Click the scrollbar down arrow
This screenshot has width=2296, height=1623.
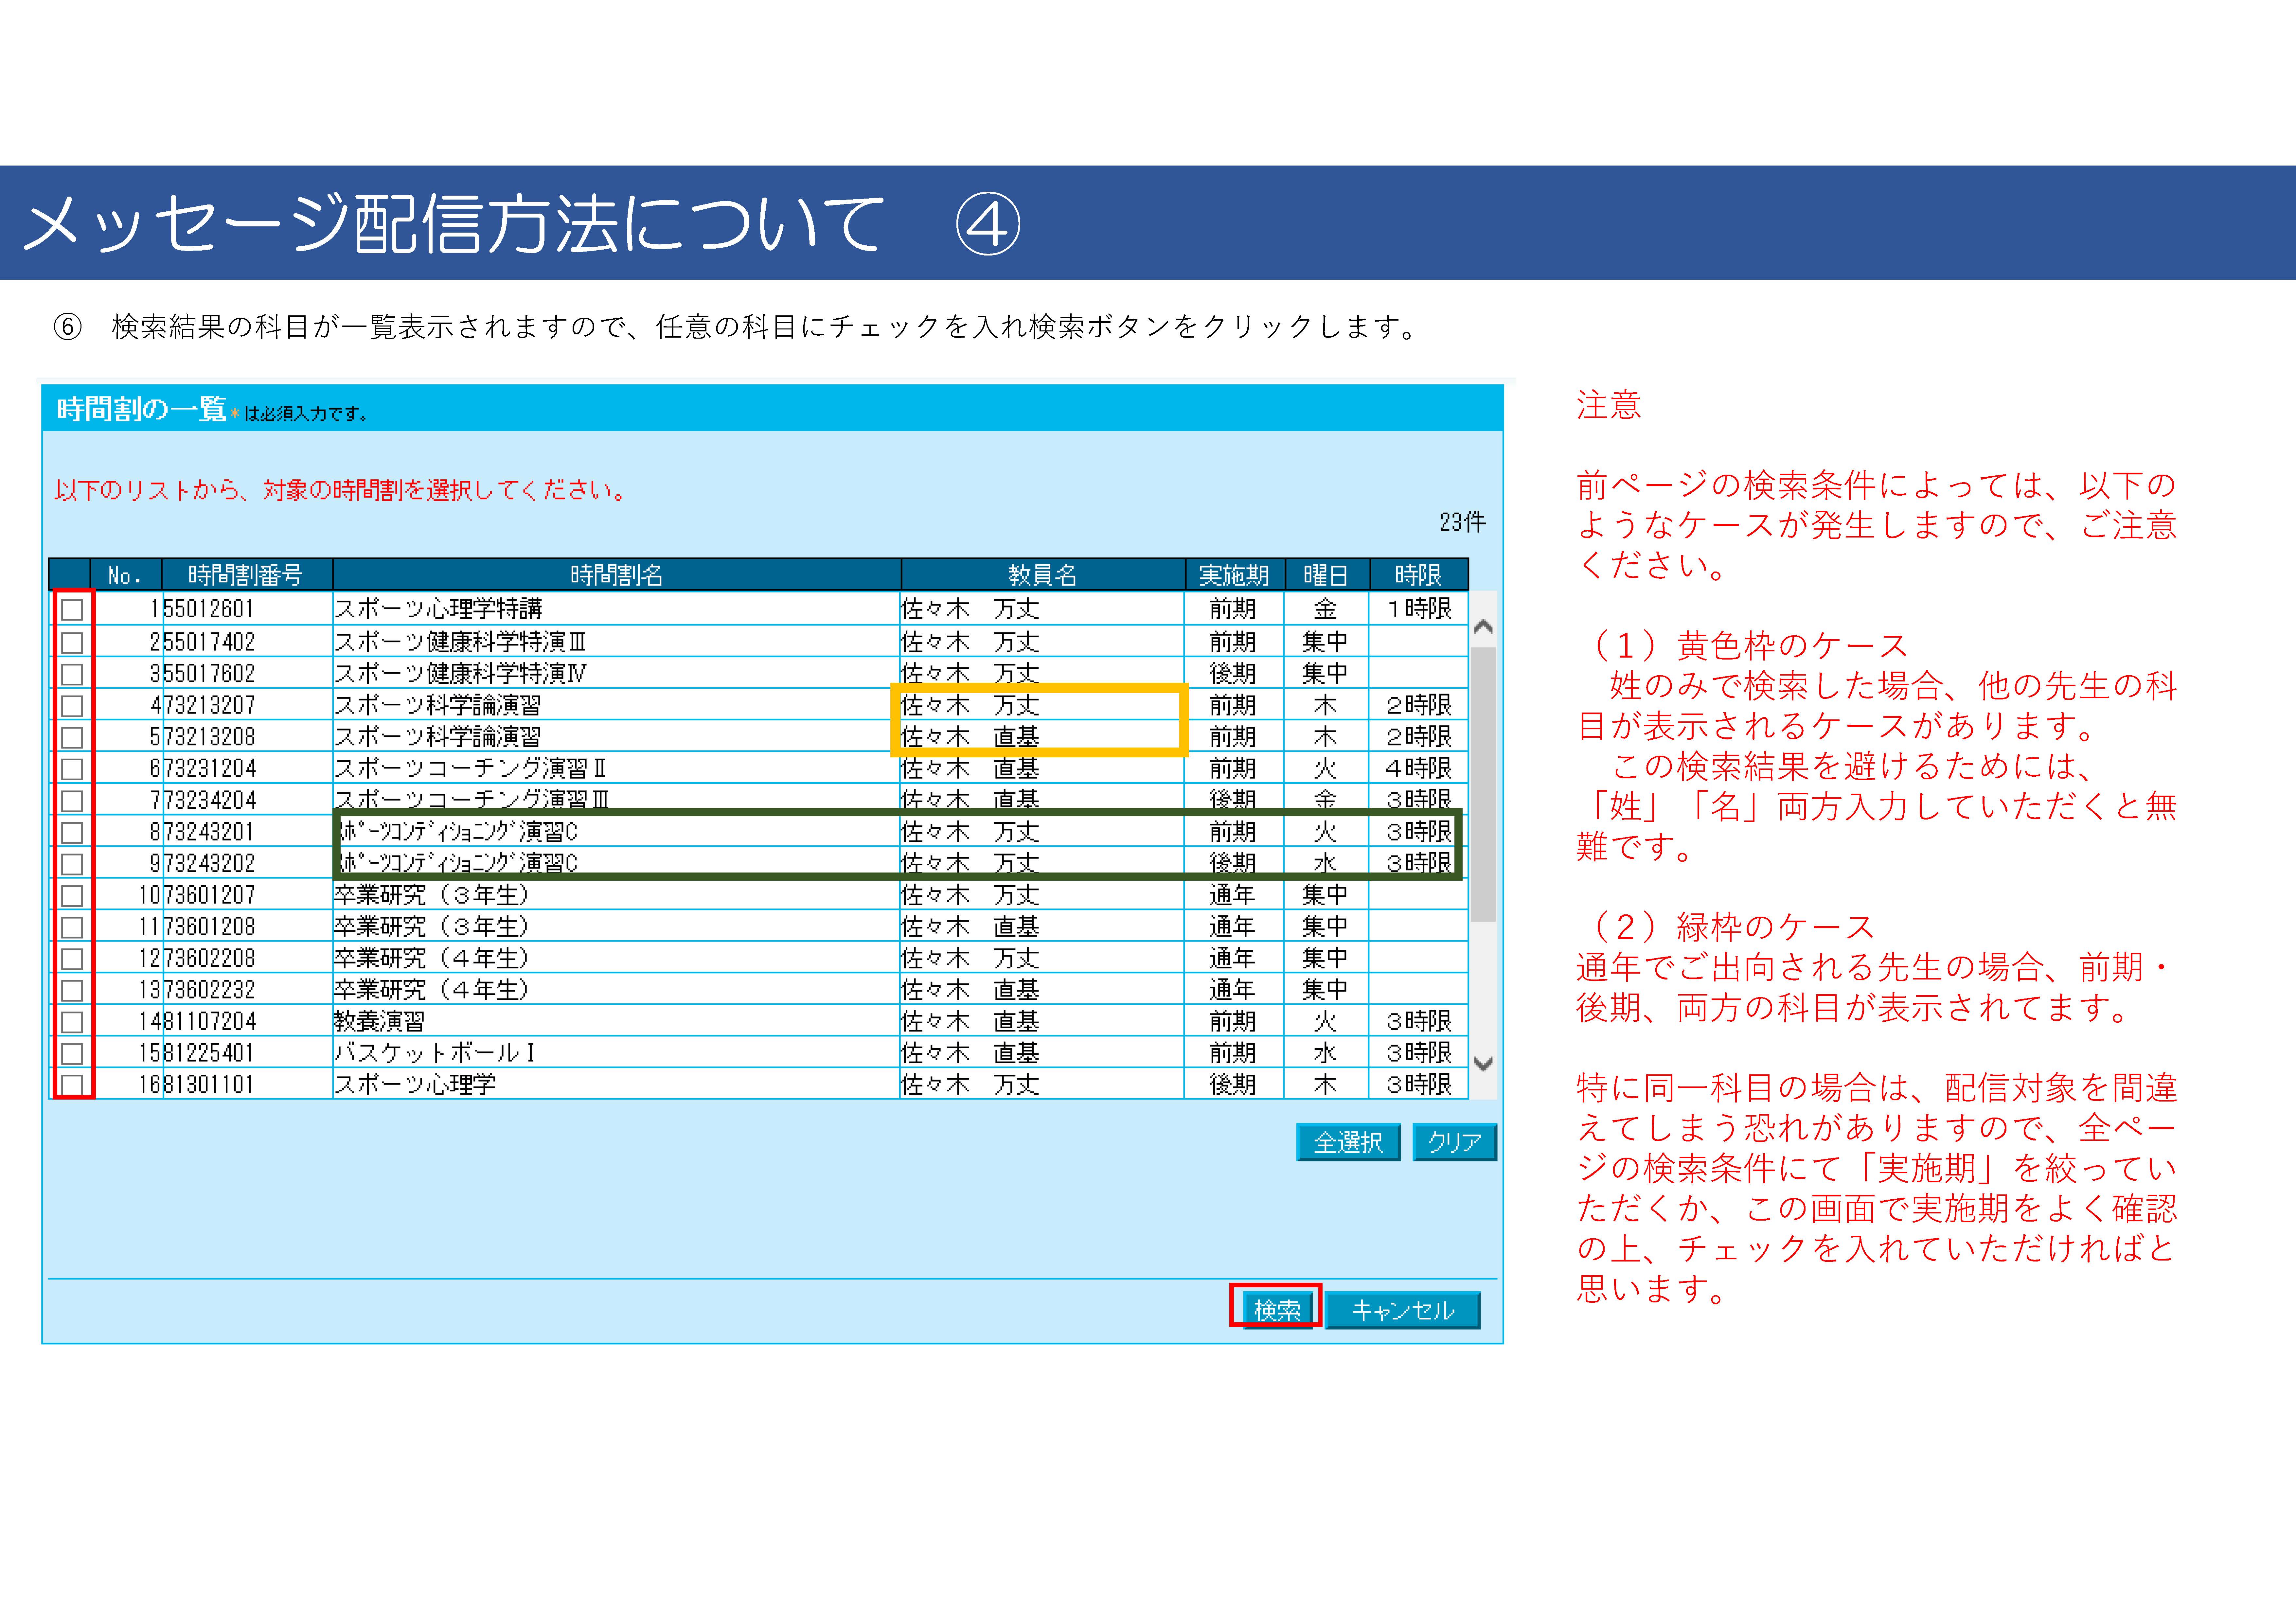[x=1484, y=1064]
